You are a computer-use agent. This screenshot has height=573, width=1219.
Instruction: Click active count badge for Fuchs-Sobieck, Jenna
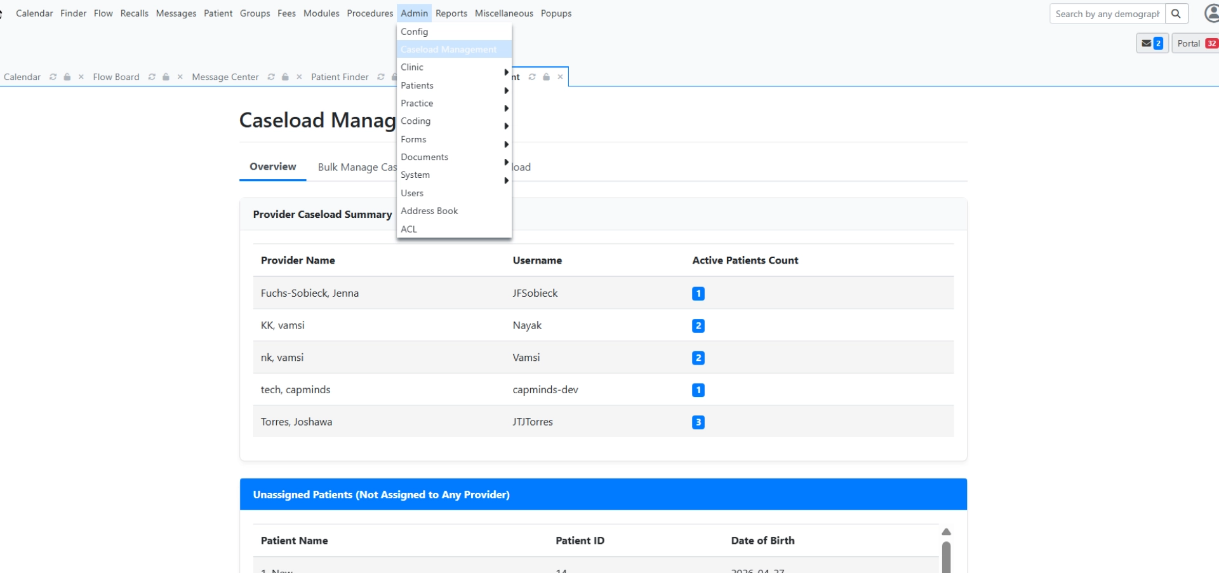click(698, 293)
